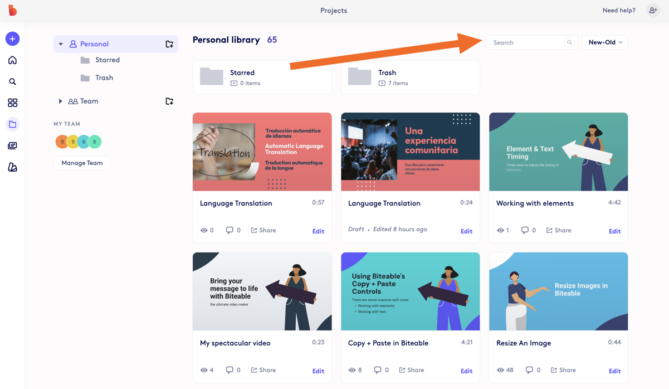Open the New-Old sort dropdown
The image size is (669, 389).
605,42
